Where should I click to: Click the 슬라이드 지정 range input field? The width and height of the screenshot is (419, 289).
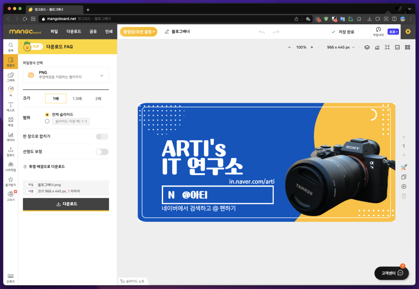[71, 122]
